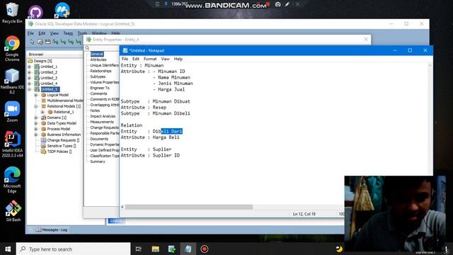Expand the Logical Model node
This screenshot has width=453, height=255.
[x=36, y=95]
